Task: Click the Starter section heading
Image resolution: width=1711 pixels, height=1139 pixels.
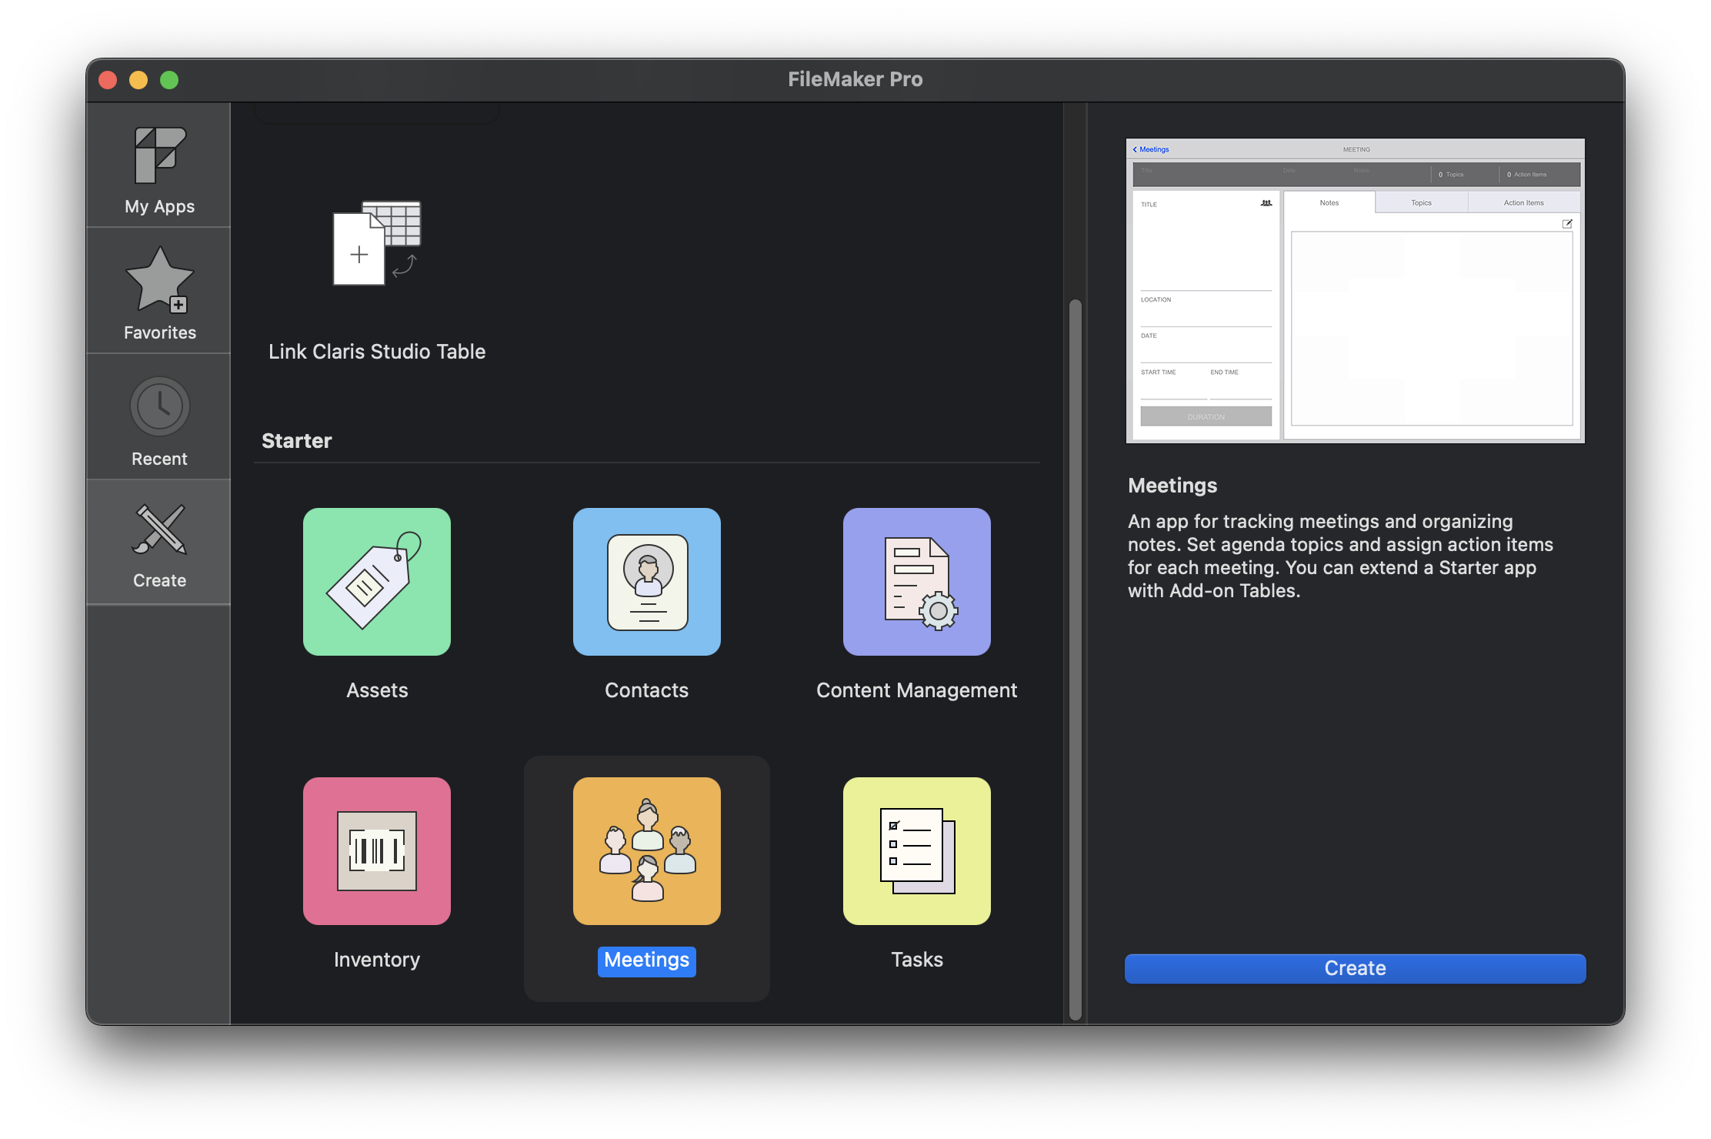Action: point(297,441)
